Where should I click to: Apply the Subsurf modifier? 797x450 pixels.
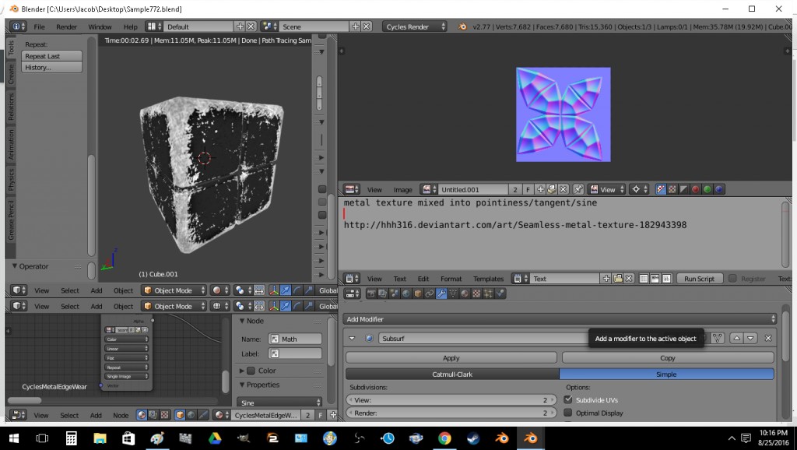pyautogui.click(x=451, y=358)
